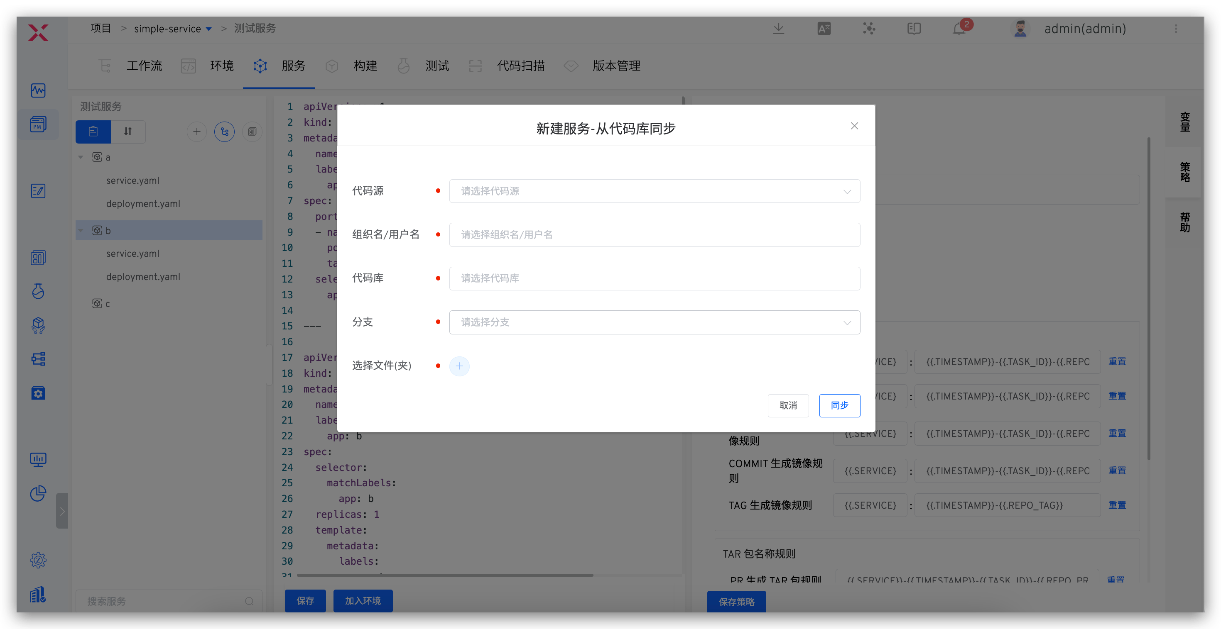Open the enterprise building sidebar icon
Image resolution: width=1221 pixels, height=629 pixels.
coord(38,594)
